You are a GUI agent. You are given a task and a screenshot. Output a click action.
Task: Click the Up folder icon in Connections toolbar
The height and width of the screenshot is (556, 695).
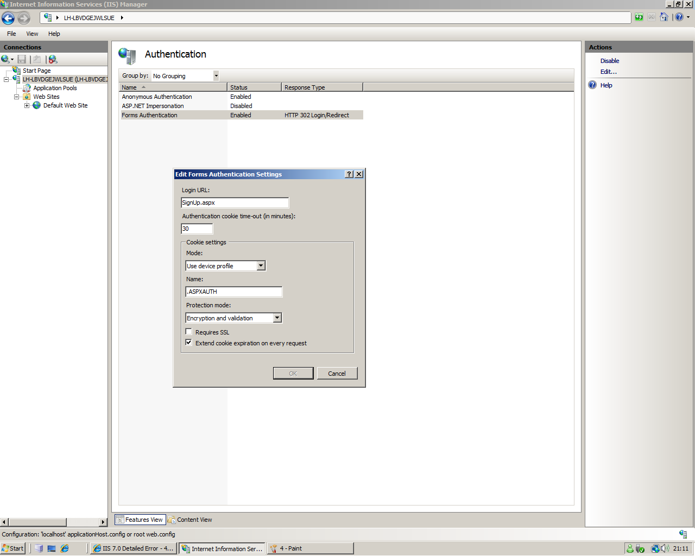(x=37, y=59)
